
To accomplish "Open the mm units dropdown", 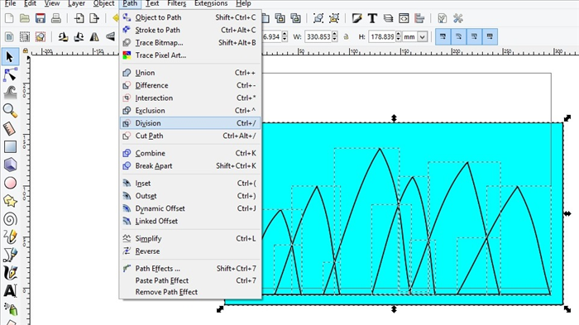I will [x=423, y=36].
